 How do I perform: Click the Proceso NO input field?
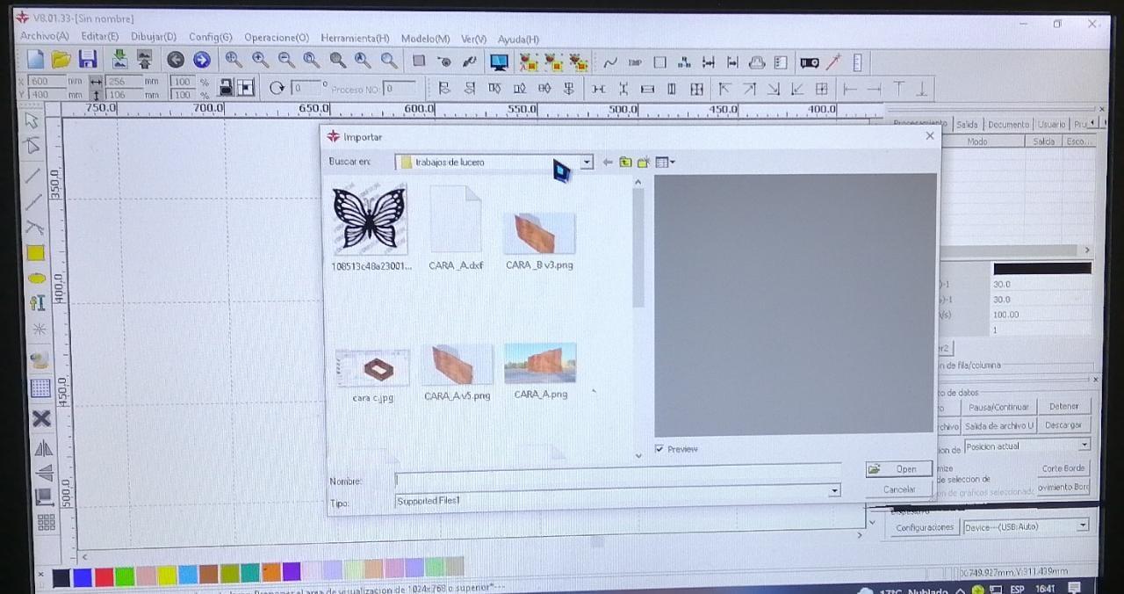400,89
